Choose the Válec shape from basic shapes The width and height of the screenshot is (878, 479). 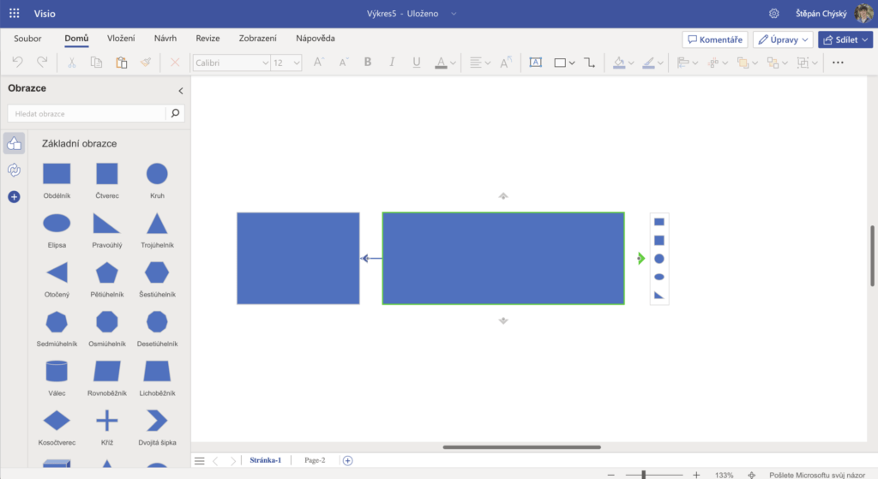57,371
